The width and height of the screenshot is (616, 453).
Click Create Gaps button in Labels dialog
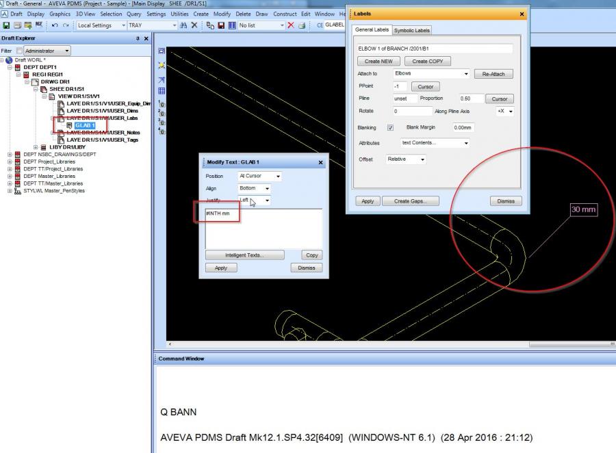coord(410,201)
